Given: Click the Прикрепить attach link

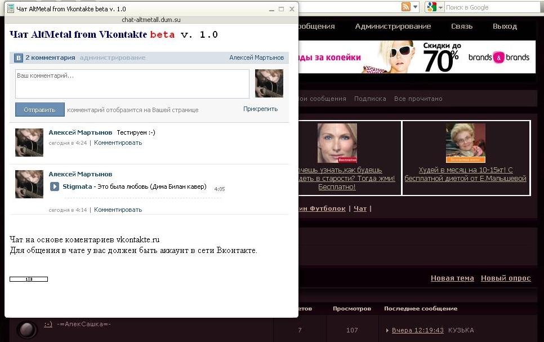Looking at the screenshot, I should [x=260, y=109].
